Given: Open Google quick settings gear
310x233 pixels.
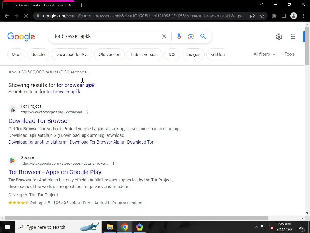Looking at the screenshot, I should point(279,37).
